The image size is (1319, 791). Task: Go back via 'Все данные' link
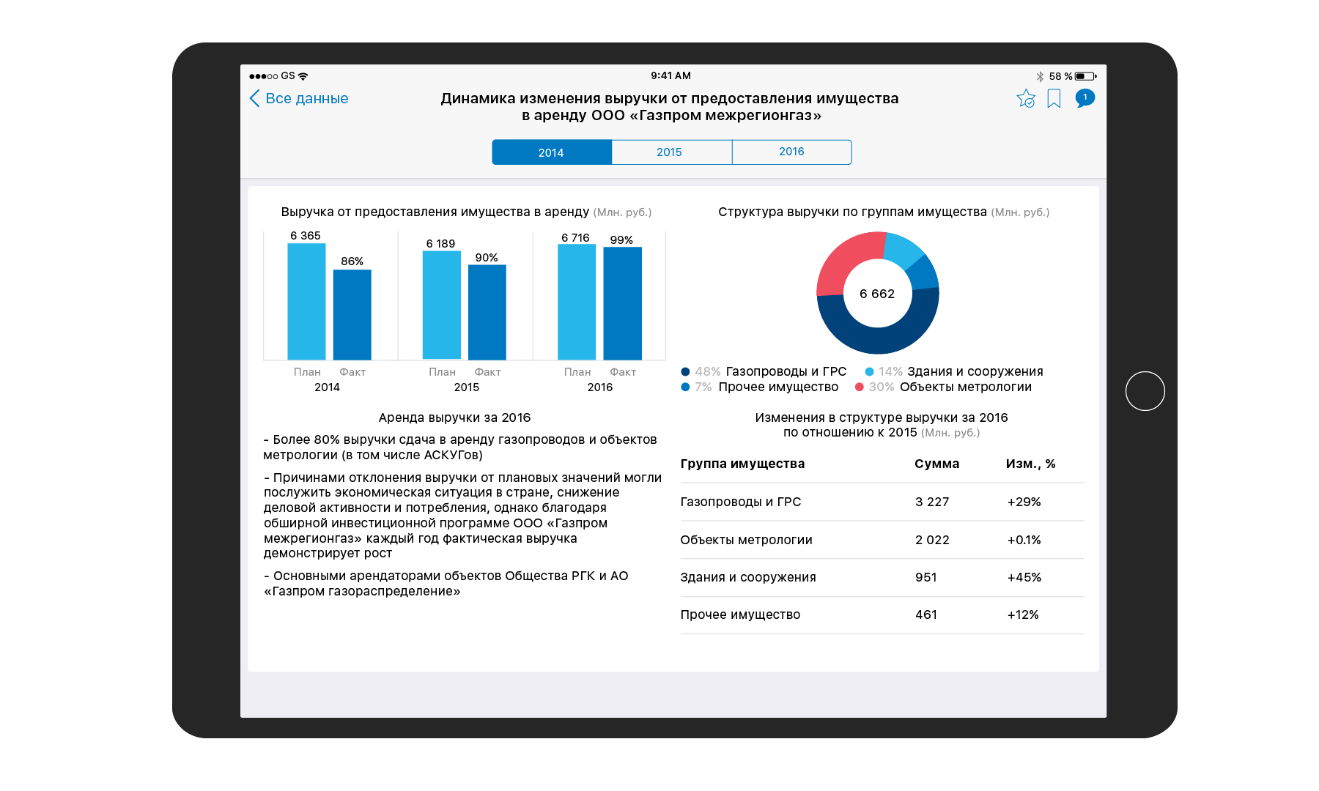click(x=306, y=99)
